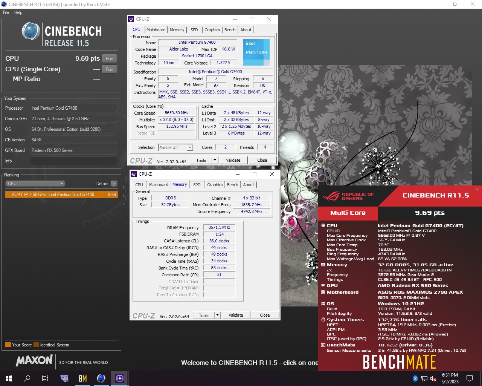This screenshot has width=482, height=386.
Task: Click Tools button in upper CPU-Z
Action: coord(201,160)
